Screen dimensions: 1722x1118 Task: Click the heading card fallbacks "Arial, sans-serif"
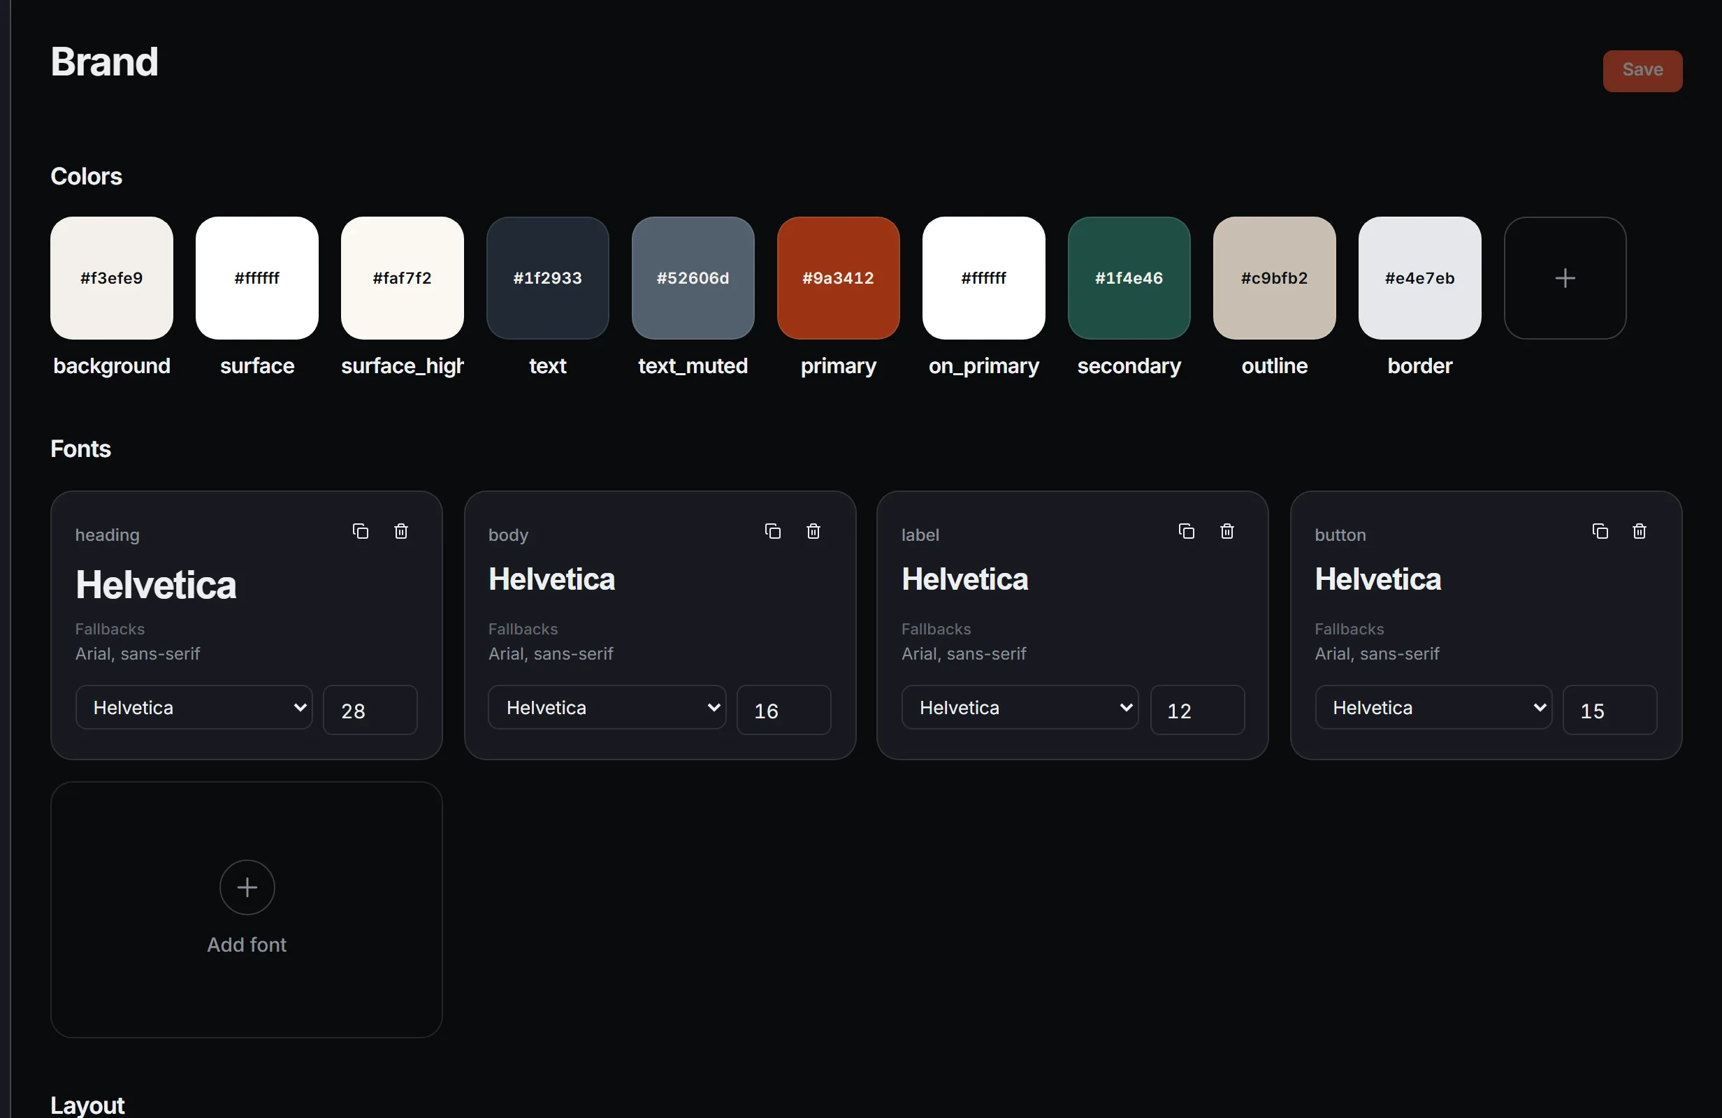click(138, 654)
